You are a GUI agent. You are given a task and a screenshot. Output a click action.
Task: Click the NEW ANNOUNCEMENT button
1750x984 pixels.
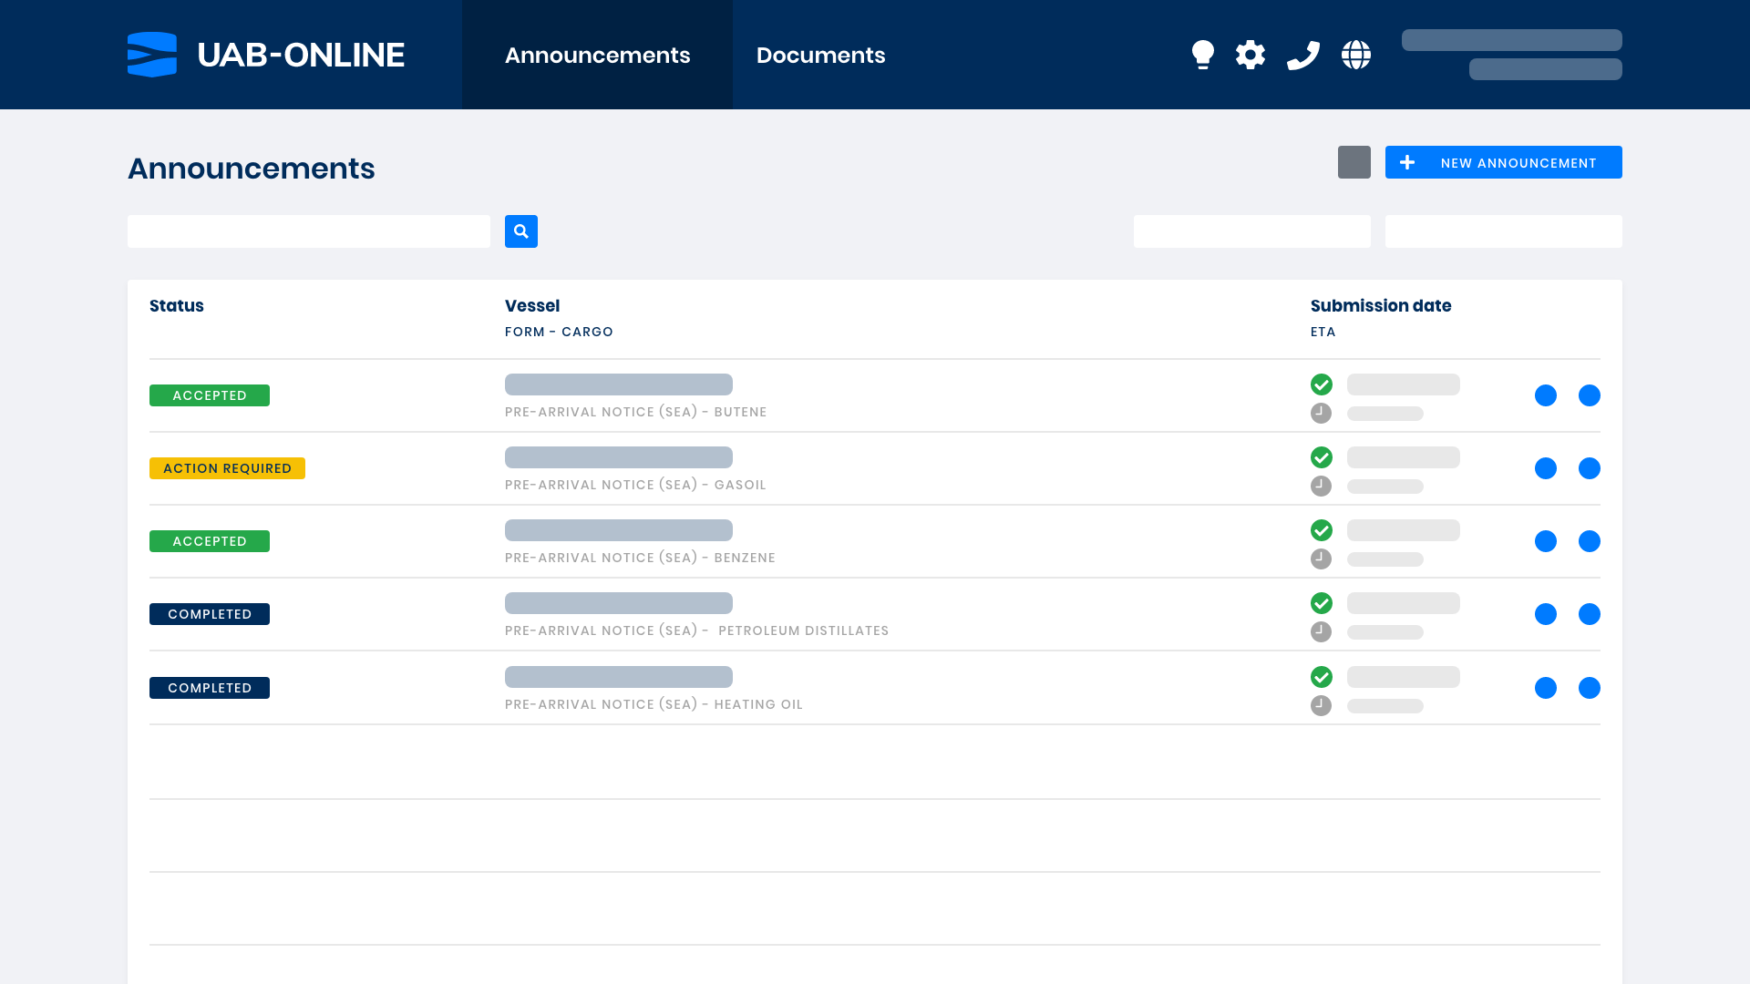(x=1504, y=162)
